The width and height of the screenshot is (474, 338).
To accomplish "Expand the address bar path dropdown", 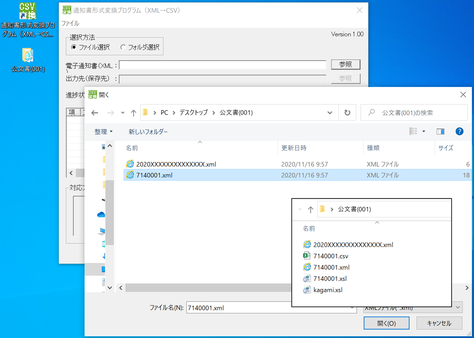I will (330, 113).
